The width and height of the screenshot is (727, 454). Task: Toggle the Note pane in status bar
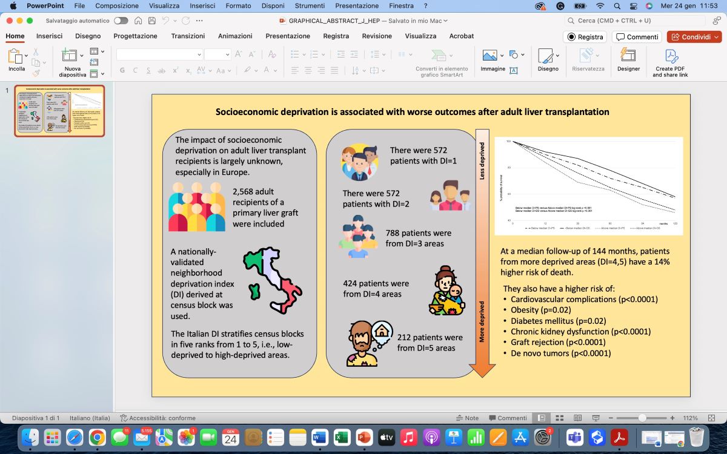click(467, 418)
